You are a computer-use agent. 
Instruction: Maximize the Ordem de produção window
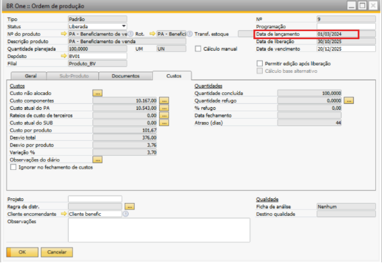[362, 5]
